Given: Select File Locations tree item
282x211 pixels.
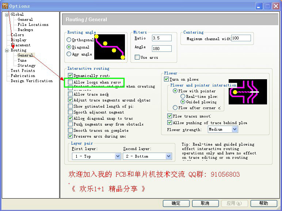Looking at the screenshot, I should click(33, 24).
